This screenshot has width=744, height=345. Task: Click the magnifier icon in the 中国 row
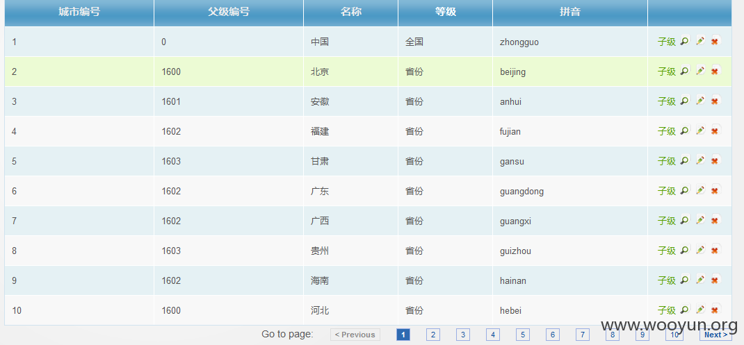(x=684, y=41)
